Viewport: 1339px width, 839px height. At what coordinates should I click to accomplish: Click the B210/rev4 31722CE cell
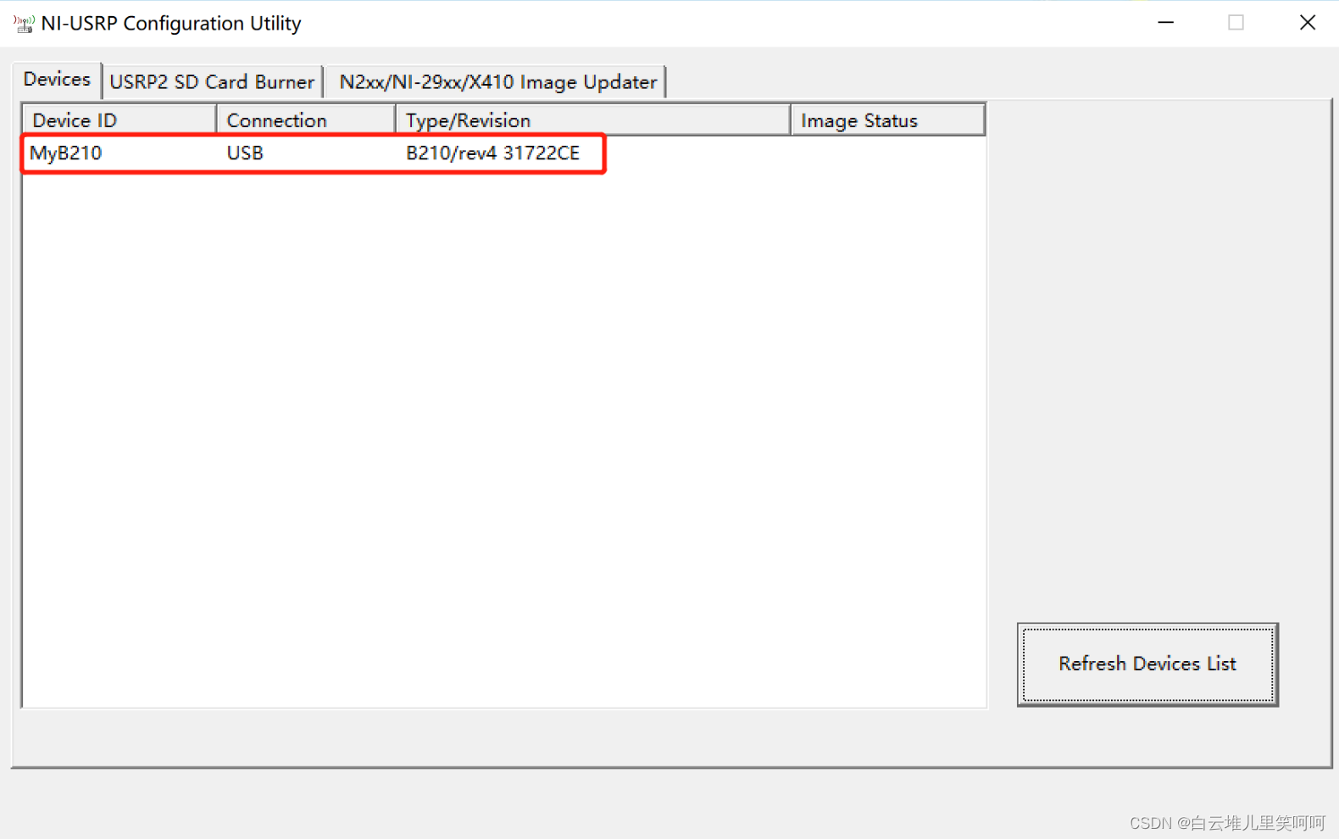pyautogui.click(x=492, y=153)
